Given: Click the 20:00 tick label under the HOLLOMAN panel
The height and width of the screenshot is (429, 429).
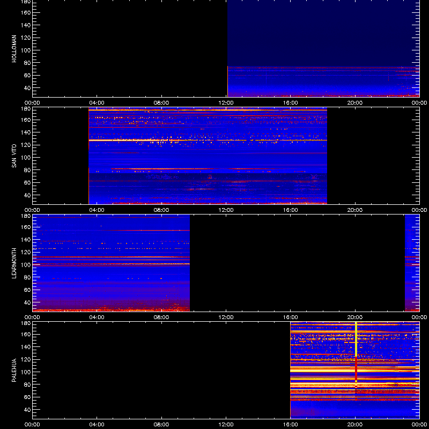Looking at the screenshot, I should [x=355, y=103].
